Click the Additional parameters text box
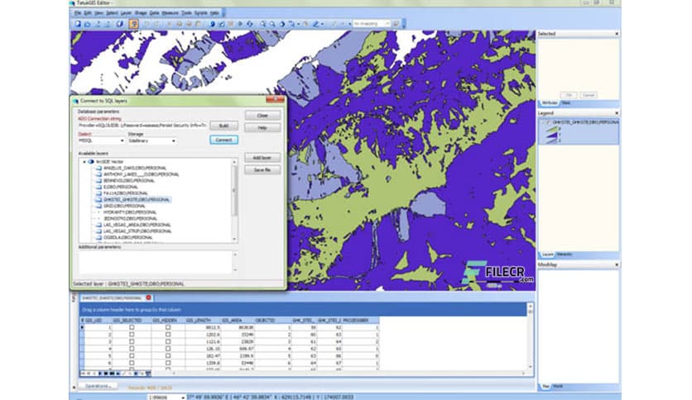Viewport: 692px width, 400px height. 156,262
